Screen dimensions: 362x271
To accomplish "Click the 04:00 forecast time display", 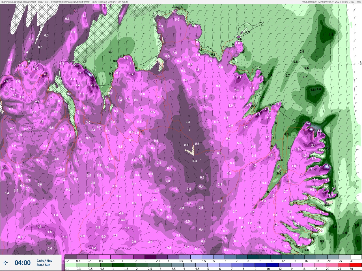I will pyautogui.click(x=23, y=263).
